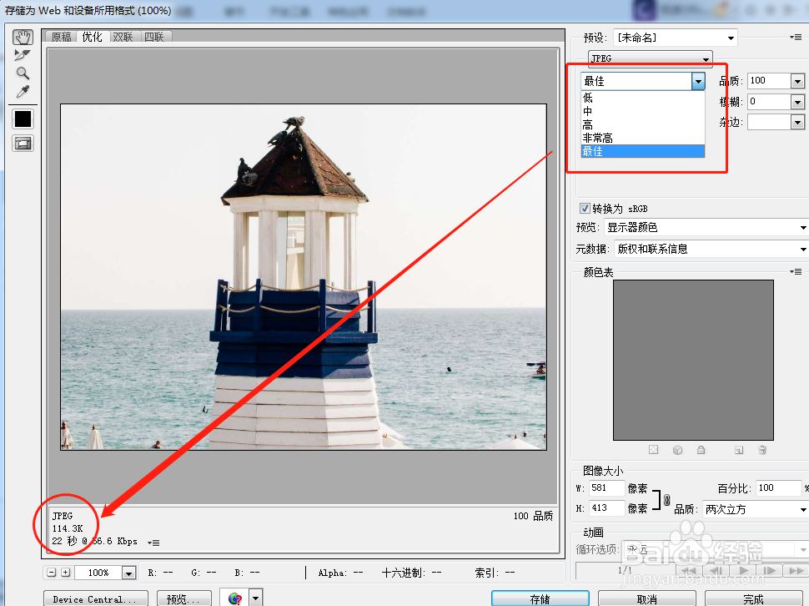This screenshot has width=809, height=606.
Task: Open the browser selection dropdown arrow
Action: click(x=256, y=598)
